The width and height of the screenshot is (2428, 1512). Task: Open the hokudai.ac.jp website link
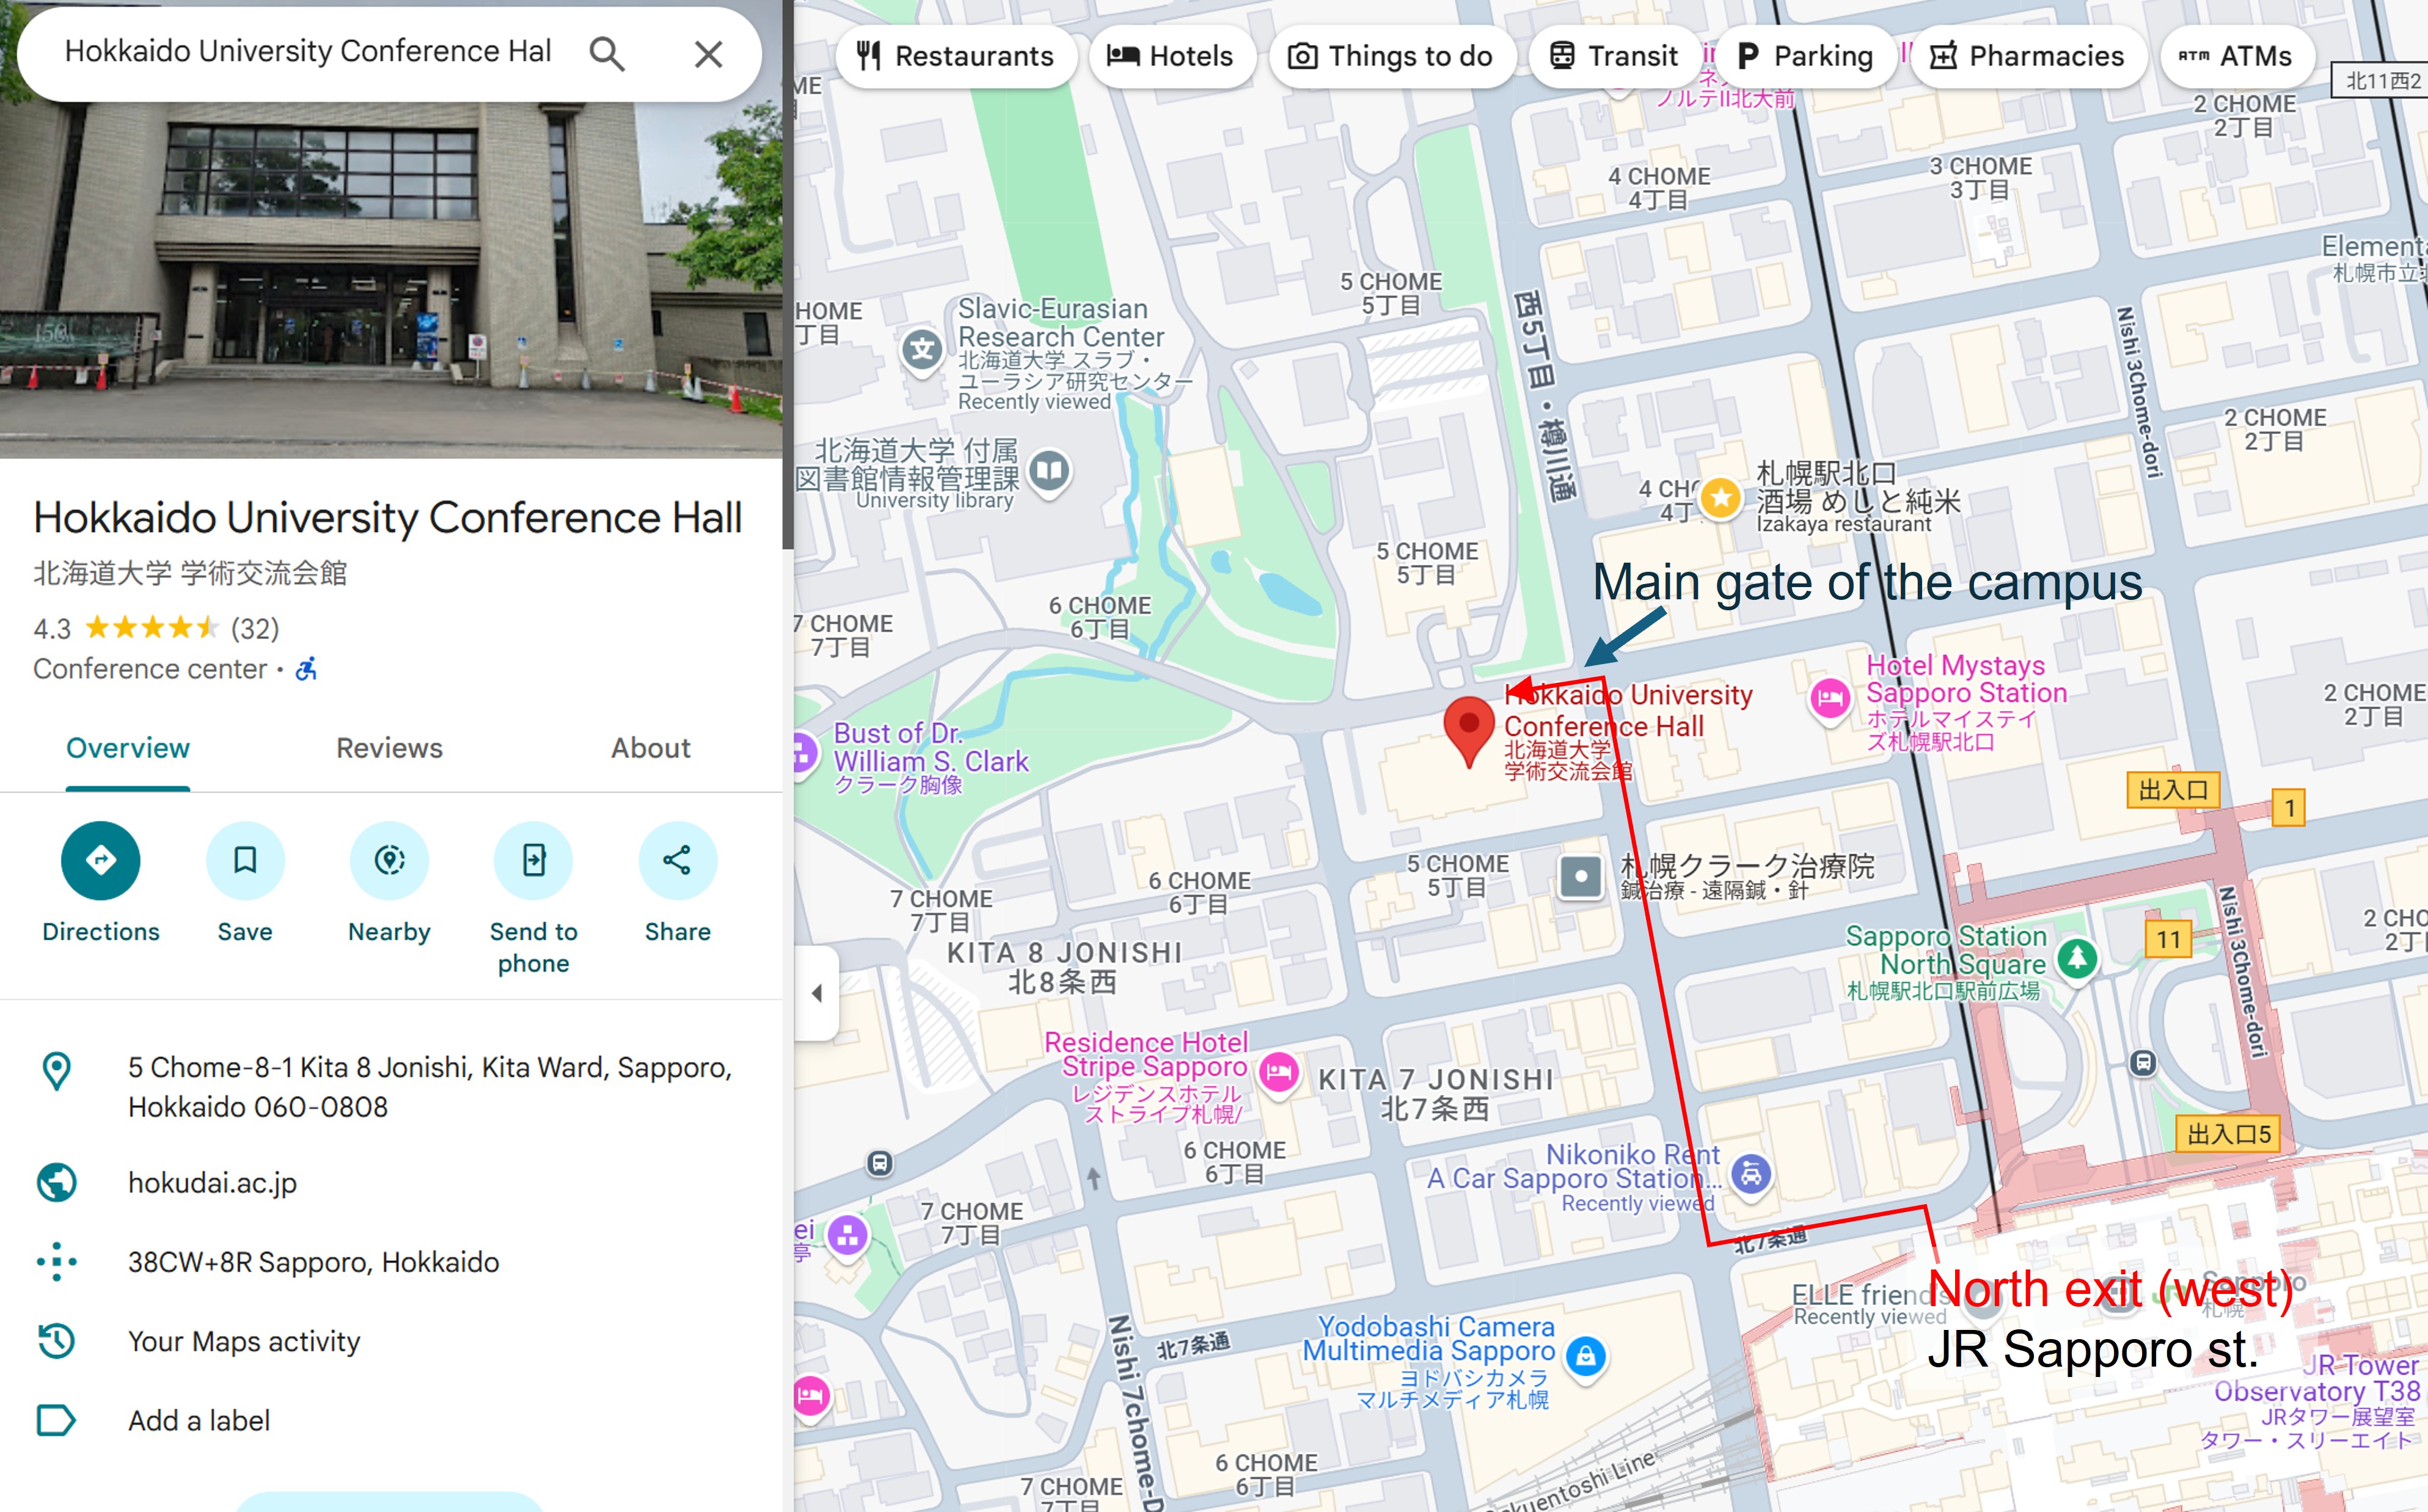point(212,1183)
